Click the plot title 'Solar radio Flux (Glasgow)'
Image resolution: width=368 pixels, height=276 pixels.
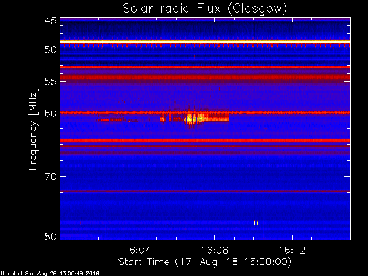pyautogui.click(x=205, y=9)
